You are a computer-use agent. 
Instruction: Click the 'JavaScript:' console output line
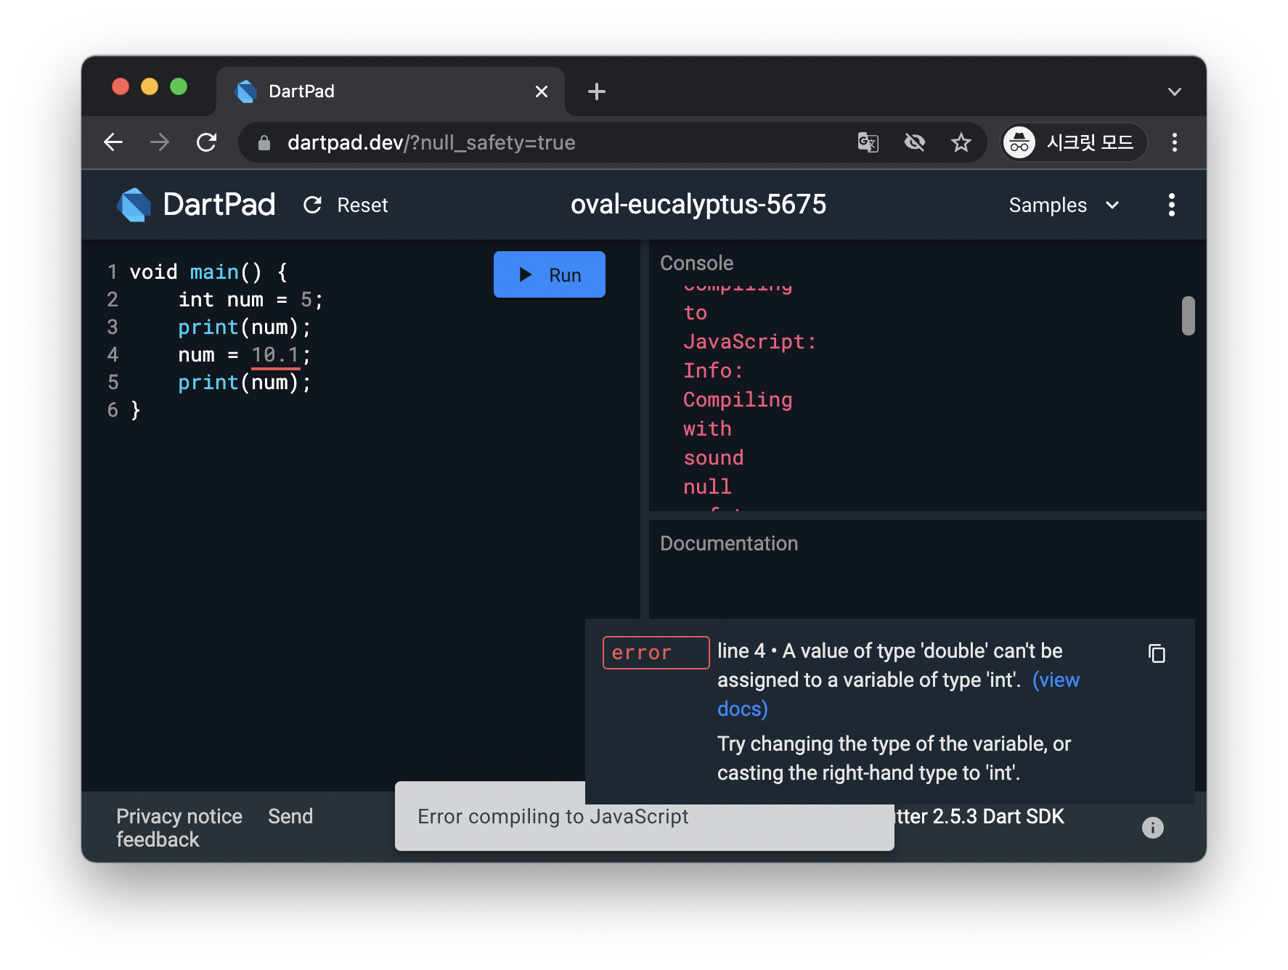pyautogui.click(x=750, y=341)
